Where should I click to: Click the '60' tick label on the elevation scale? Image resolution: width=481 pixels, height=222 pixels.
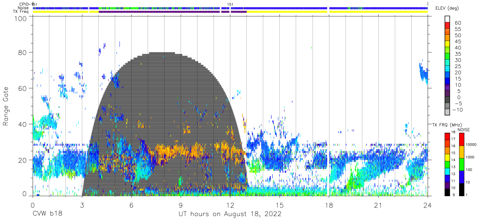coord(458,23)
